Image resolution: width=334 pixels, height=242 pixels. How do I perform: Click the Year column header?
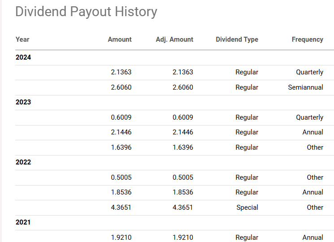pos(22,39)
